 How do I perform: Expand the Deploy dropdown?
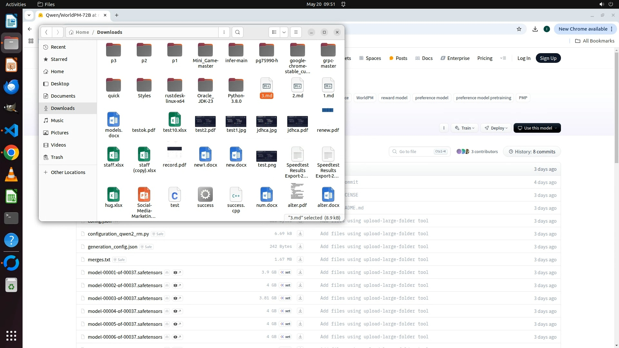pyautogui.click(x=496, y=128)
